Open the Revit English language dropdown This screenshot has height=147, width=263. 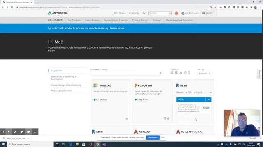tap(204, 92)
